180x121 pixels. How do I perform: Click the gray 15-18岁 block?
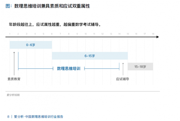coord(140,67)
